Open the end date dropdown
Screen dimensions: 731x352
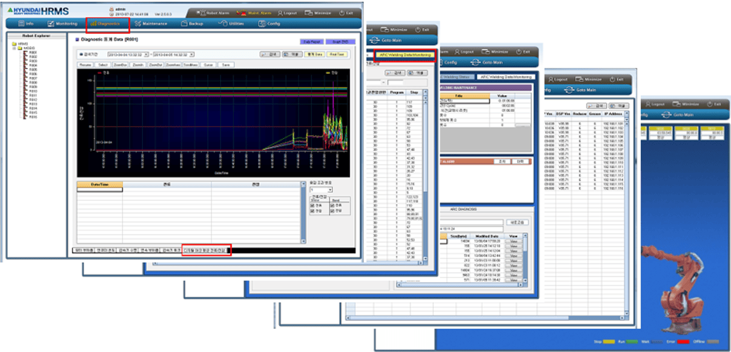[x=191, y=55]
